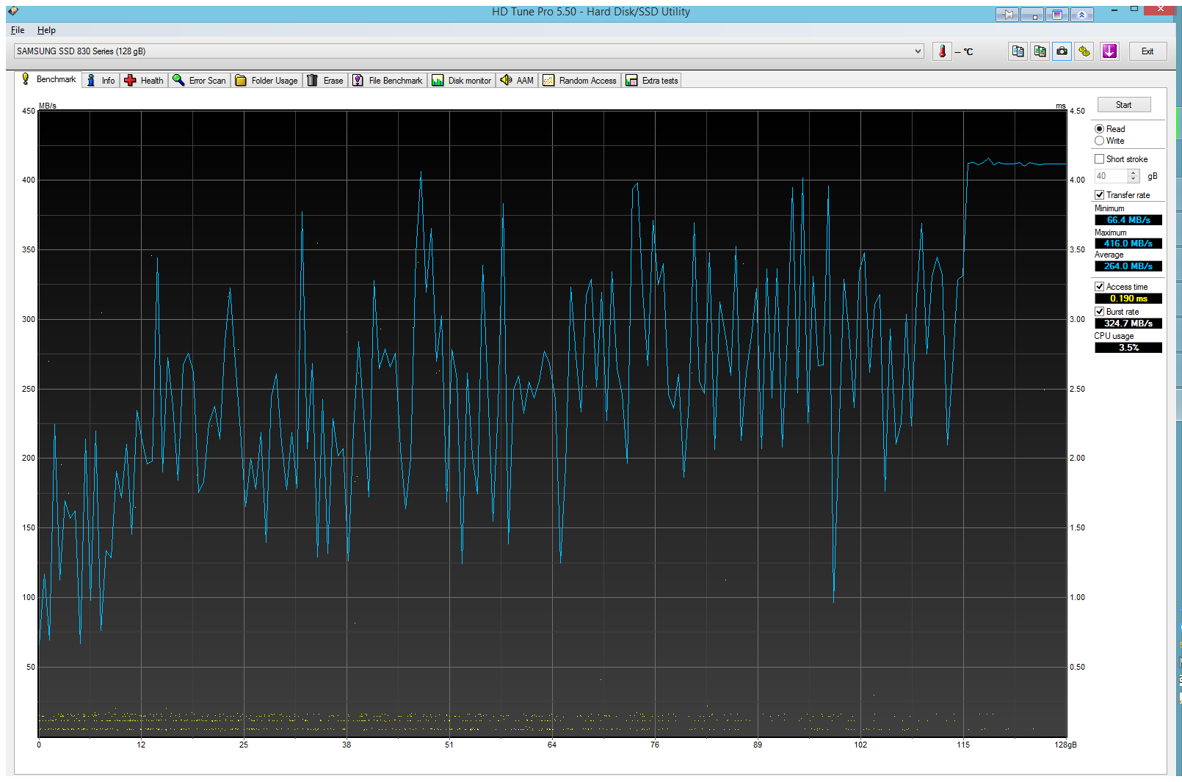Screen dimensions: 1182x782
Task: Expand the SAMSUNG SSD 830 drive dropdown
Action: pyautogui.click(x=918, y=51)
